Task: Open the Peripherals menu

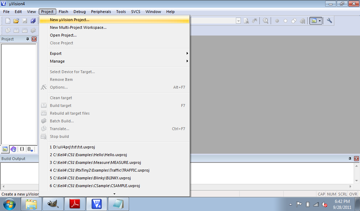Action: (101, 12)
